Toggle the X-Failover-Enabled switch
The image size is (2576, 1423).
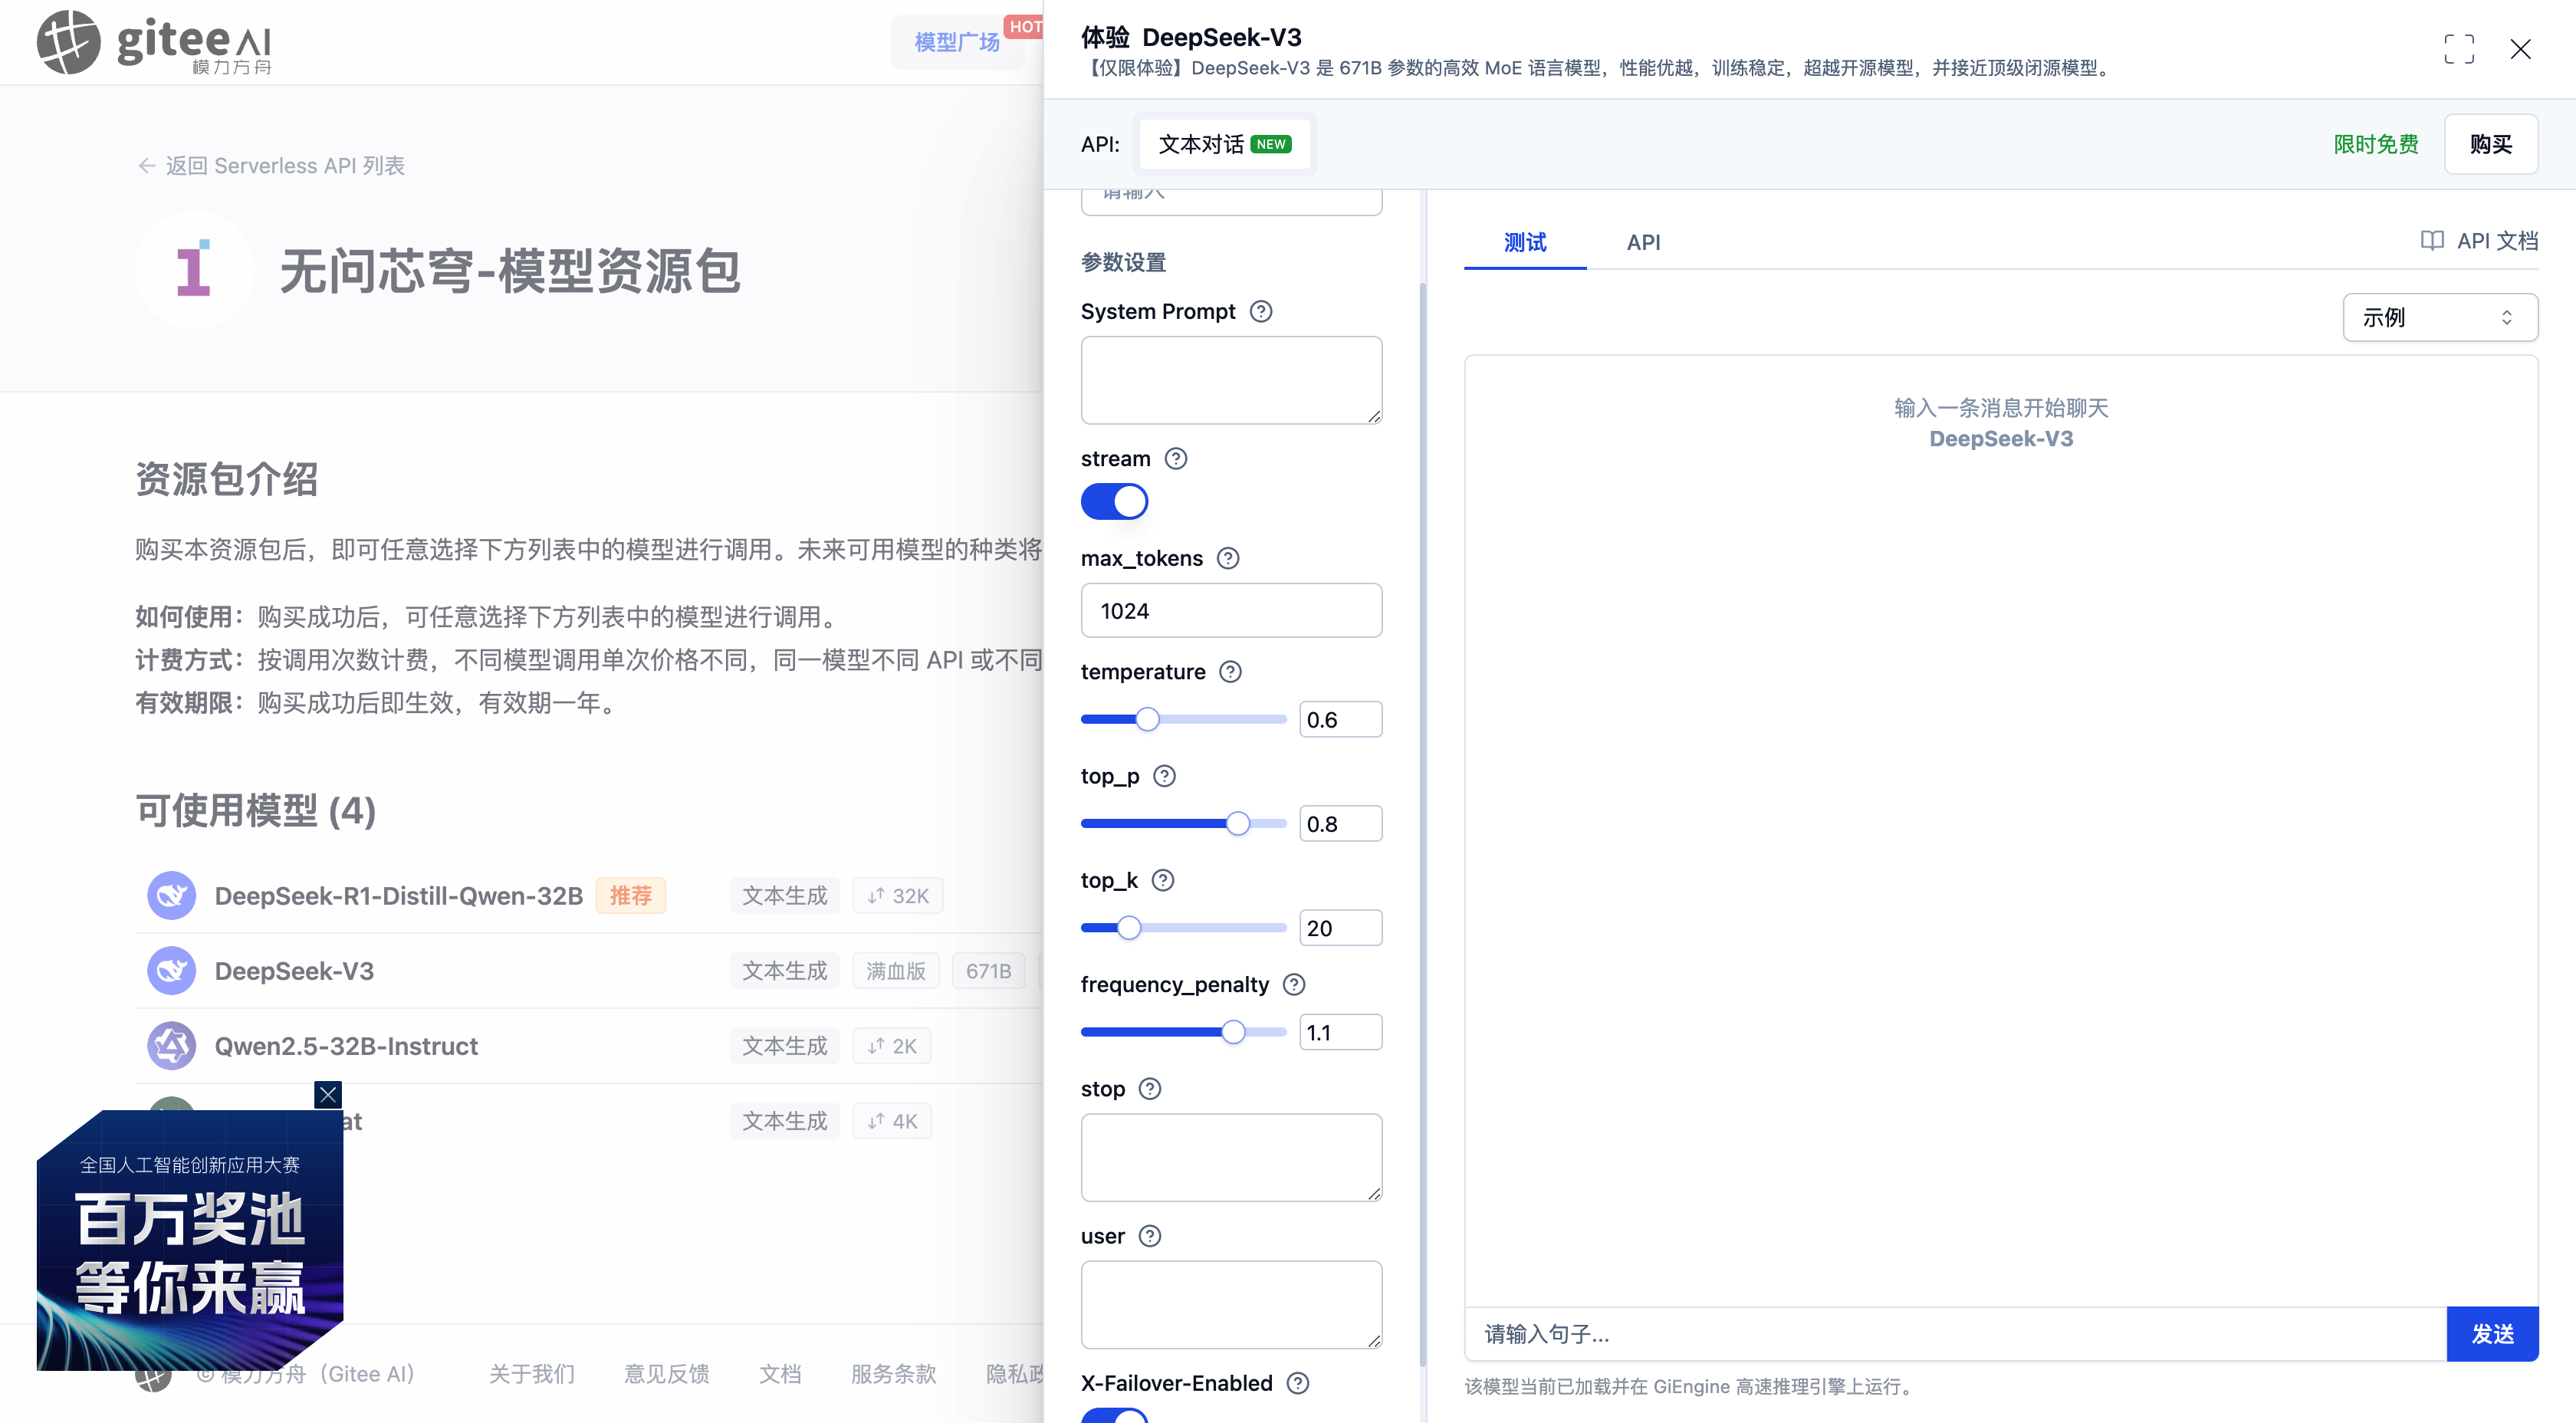pos(1114,1415)
